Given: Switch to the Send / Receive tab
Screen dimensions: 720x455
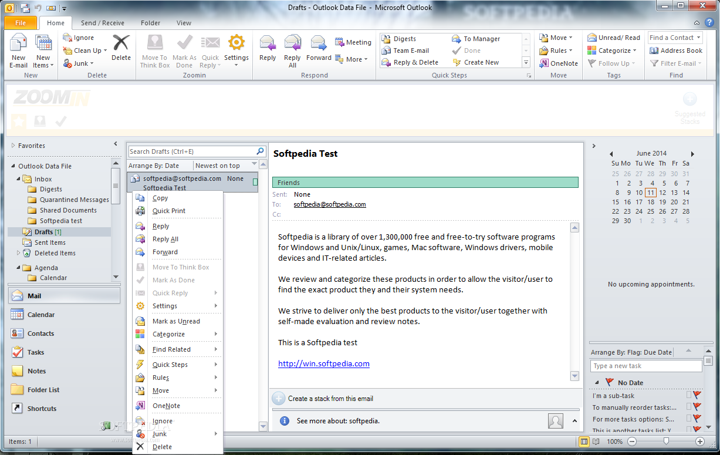Looking at the screenshot, I should 103,23.
